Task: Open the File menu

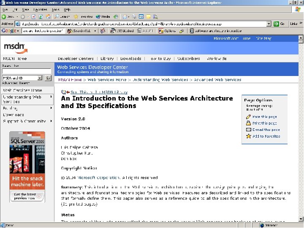Action: (5, 9)
